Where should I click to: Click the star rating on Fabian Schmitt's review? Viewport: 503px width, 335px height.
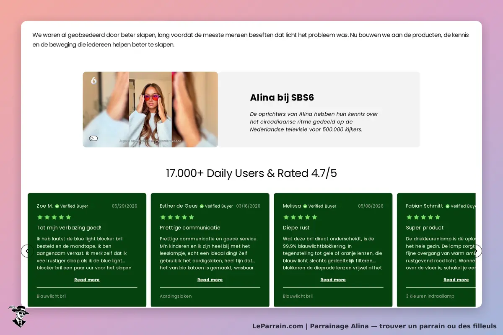(423, 217)
